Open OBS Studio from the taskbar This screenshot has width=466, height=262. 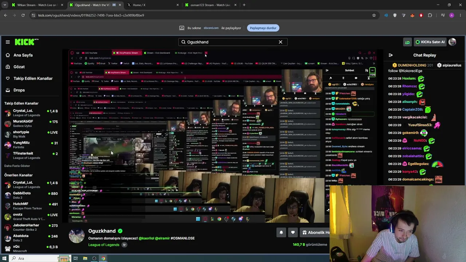(x=94, y=258)
